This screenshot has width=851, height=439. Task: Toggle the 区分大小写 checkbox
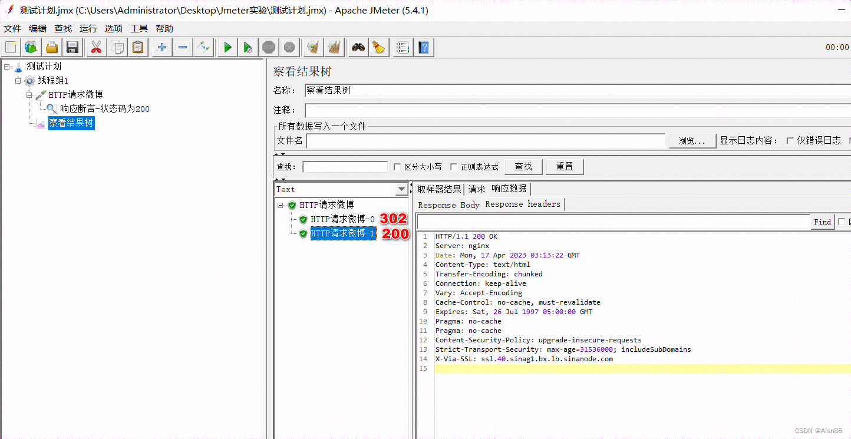pyautogui.click(x=397, y=167)
